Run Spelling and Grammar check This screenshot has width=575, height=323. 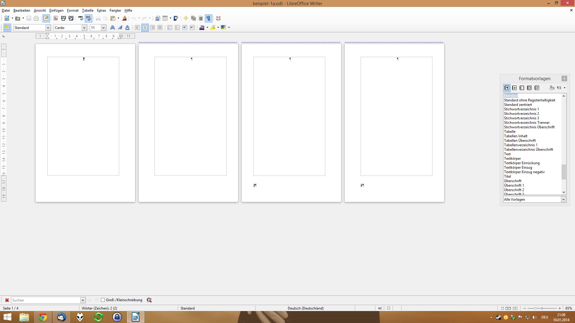click(x=81, y=18)
